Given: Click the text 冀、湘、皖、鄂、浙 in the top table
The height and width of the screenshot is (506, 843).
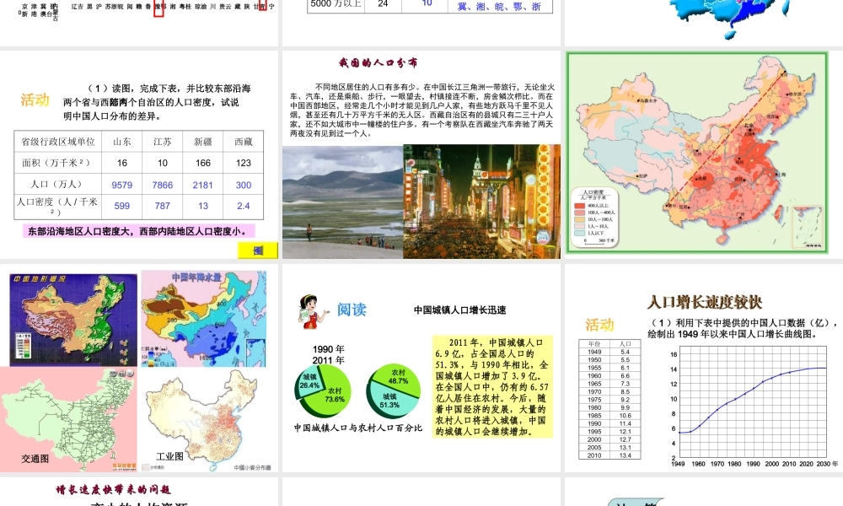Looking at the screenshot, I should pos(499,7).
